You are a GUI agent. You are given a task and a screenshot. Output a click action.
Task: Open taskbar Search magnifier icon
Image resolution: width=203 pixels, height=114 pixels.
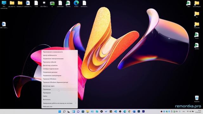(64, 111)
